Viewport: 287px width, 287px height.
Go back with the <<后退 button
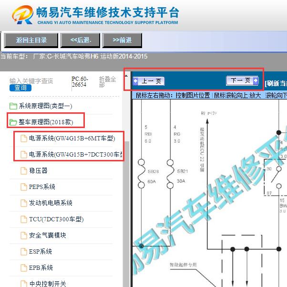[80, 40]
